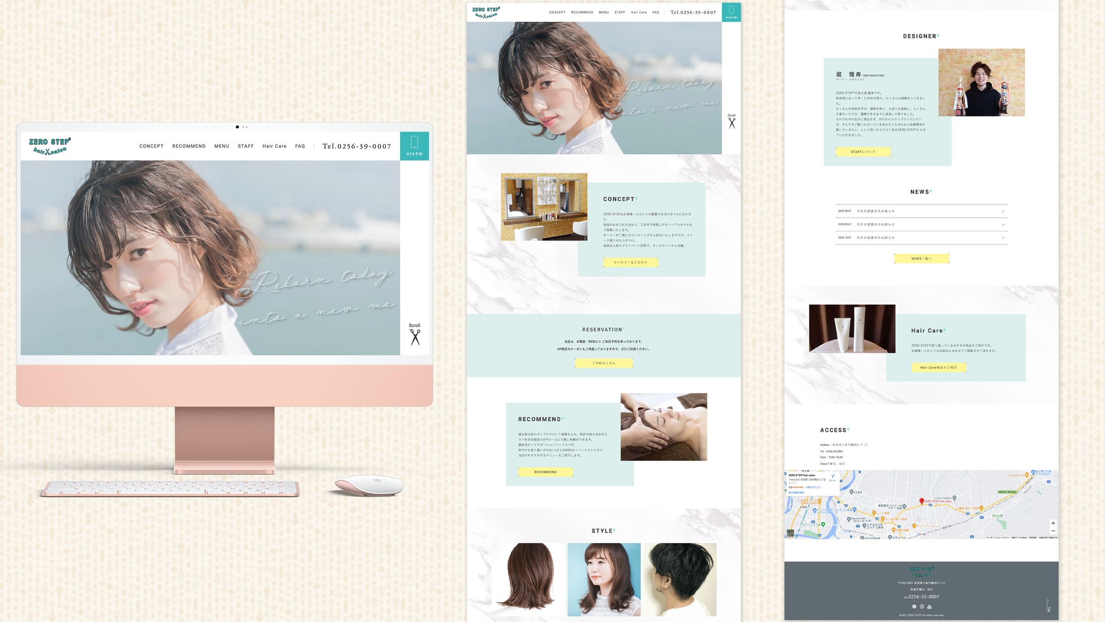Viewport: 1105px width, 622px height.
Task: Open the middle STYLE hairstyle thumbnail
Action: 604,579
